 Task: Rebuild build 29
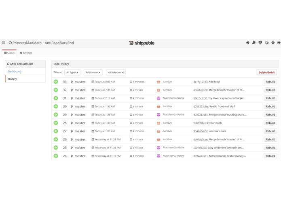pyautogui.click(x=270, y=114)
